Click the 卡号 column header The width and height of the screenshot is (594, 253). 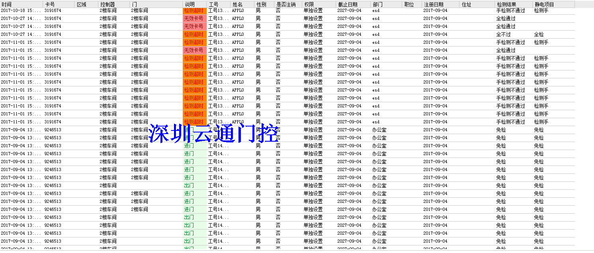59,4
